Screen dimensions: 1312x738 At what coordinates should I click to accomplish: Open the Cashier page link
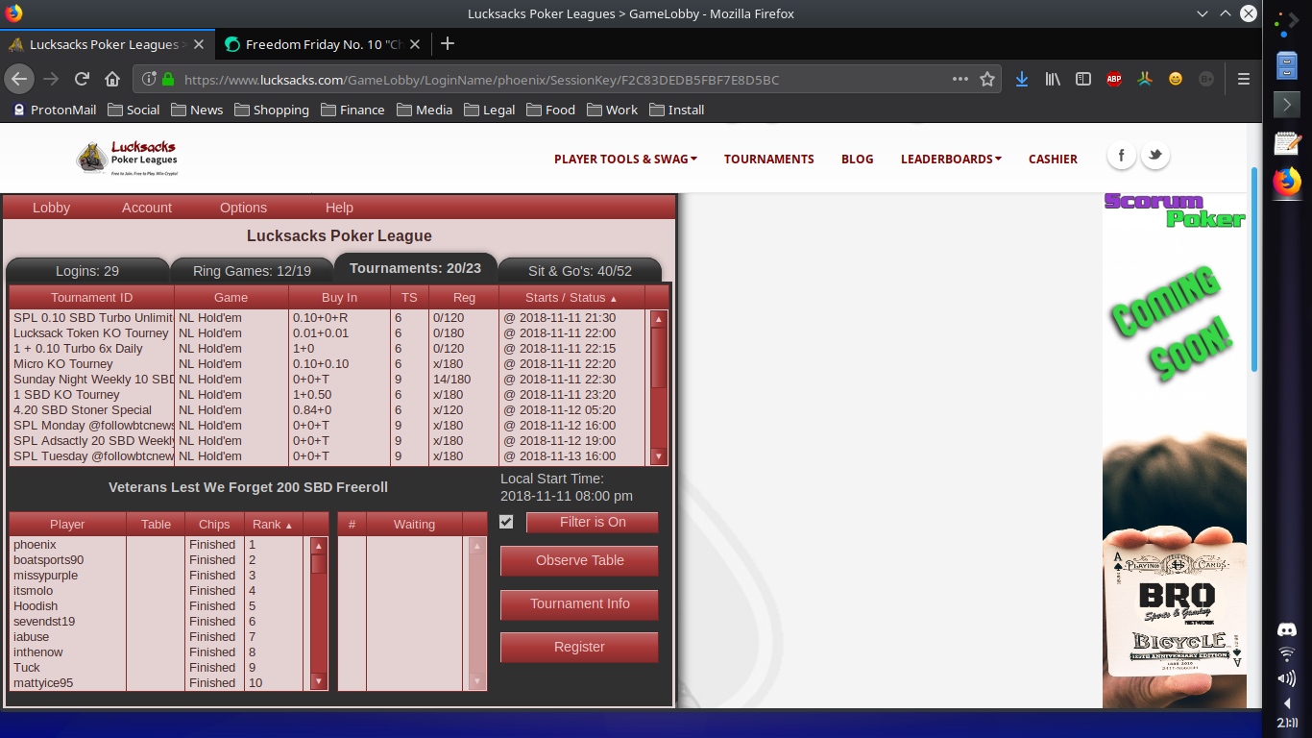point(1053,160)
